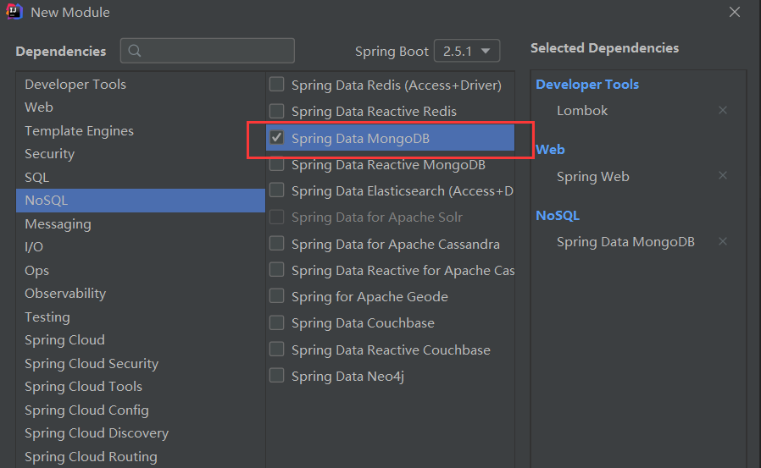
Task: Open the Spring Cloud Security category
Action: coord(141,363)
